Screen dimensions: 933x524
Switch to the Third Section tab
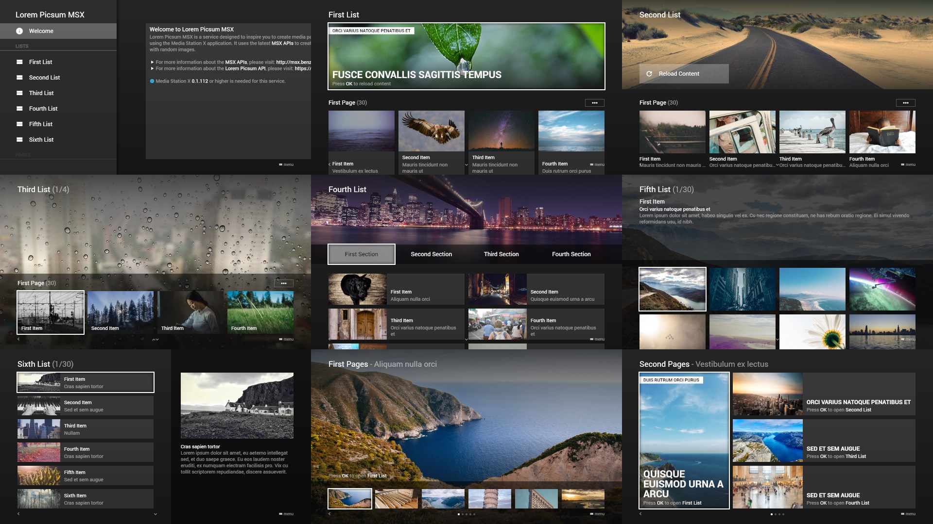[x=501, y=254]
